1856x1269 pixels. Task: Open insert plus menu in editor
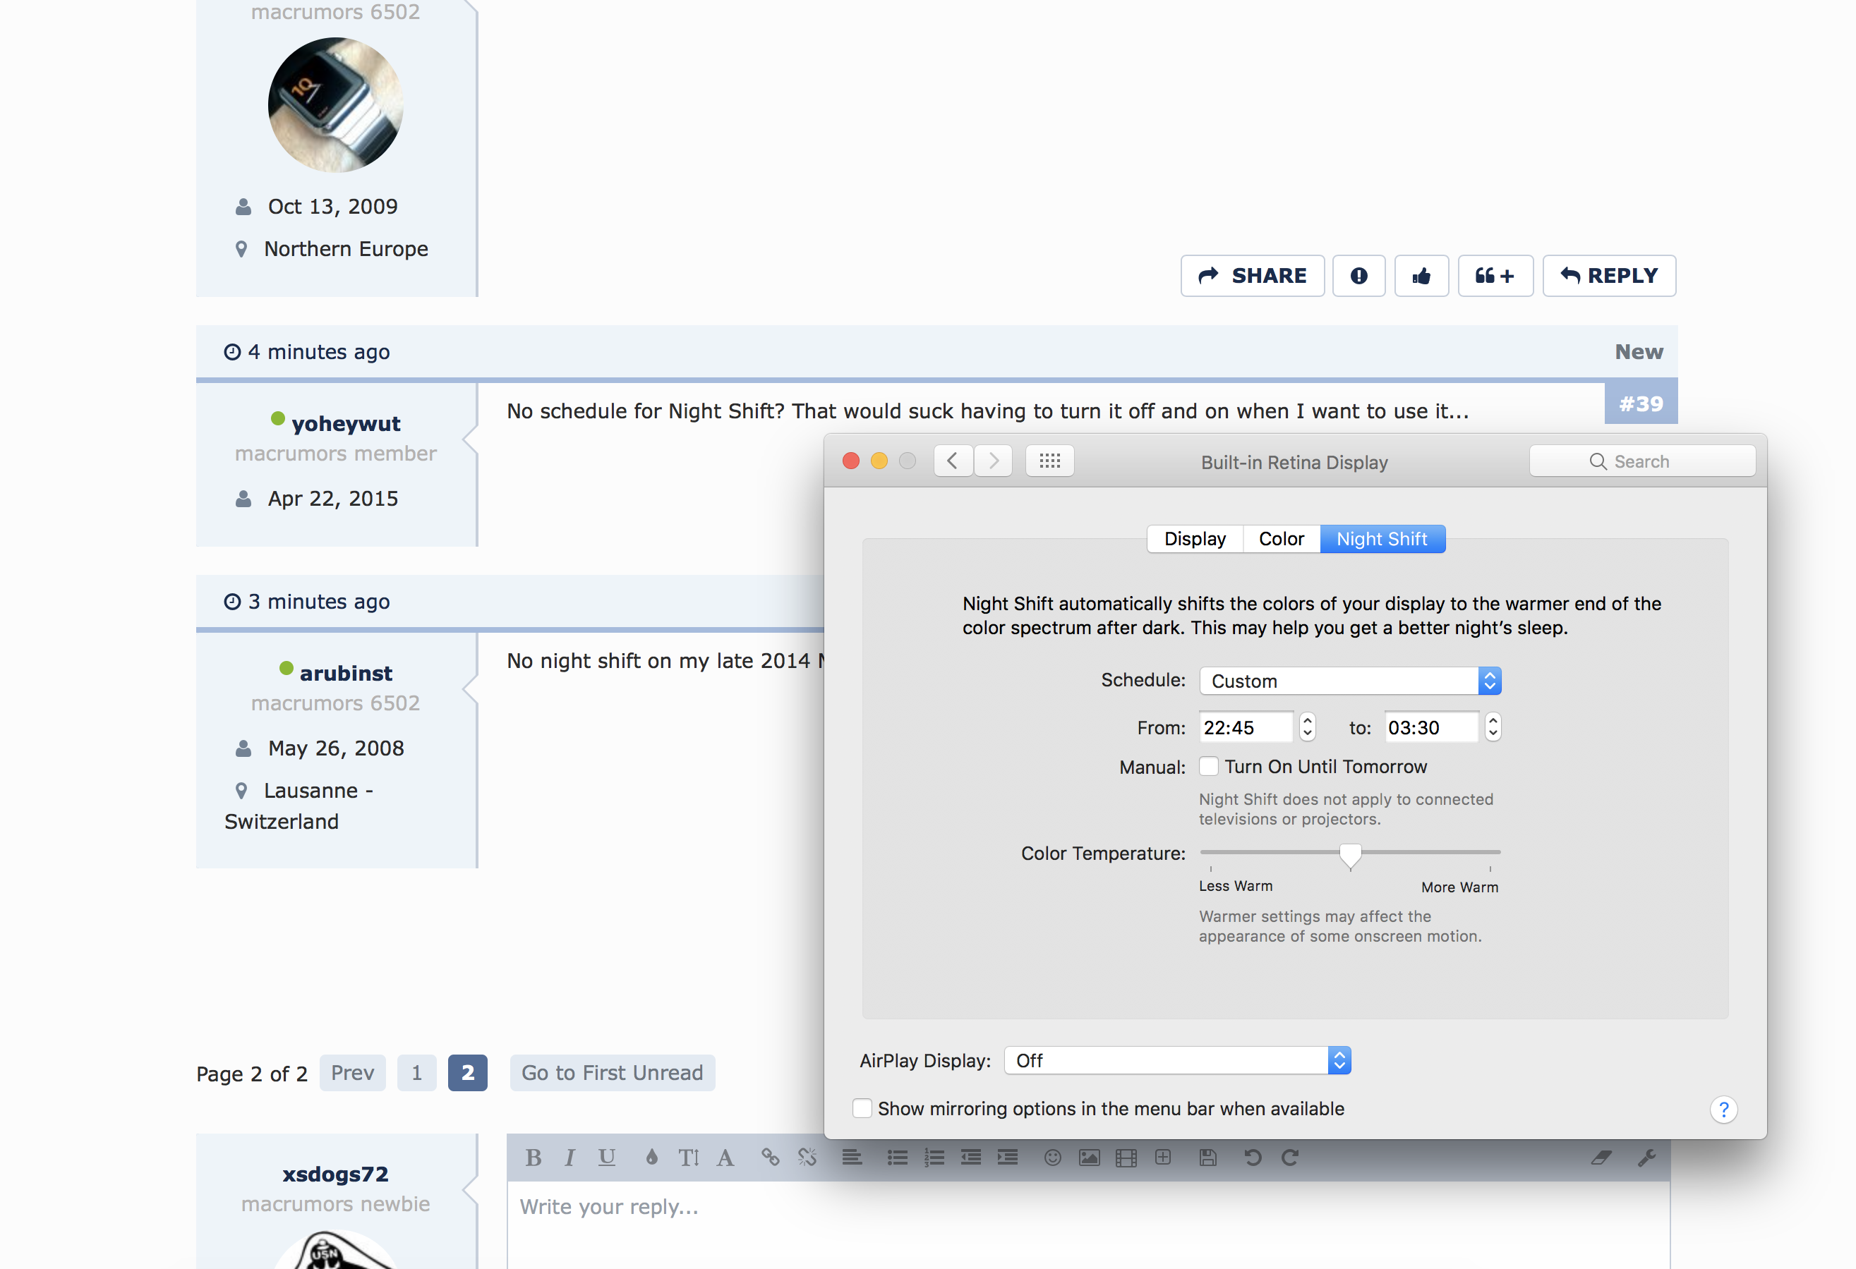(x=1163, y=1158)
